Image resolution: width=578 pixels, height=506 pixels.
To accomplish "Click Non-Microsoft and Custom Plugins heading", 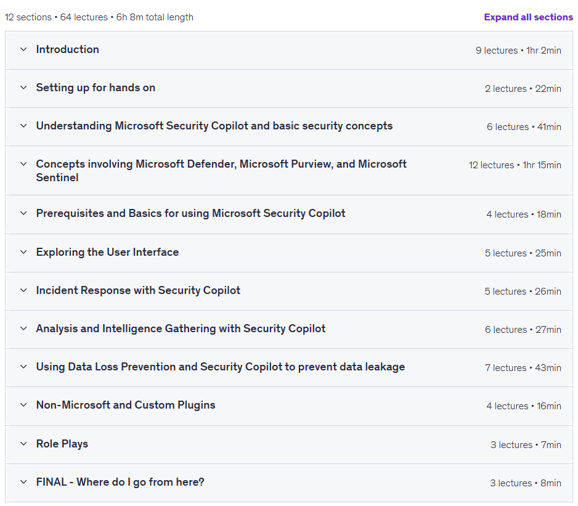I will pyautogui.click(x=126, y=406).
